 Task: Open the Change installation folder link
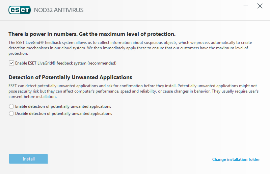[236, 159]
